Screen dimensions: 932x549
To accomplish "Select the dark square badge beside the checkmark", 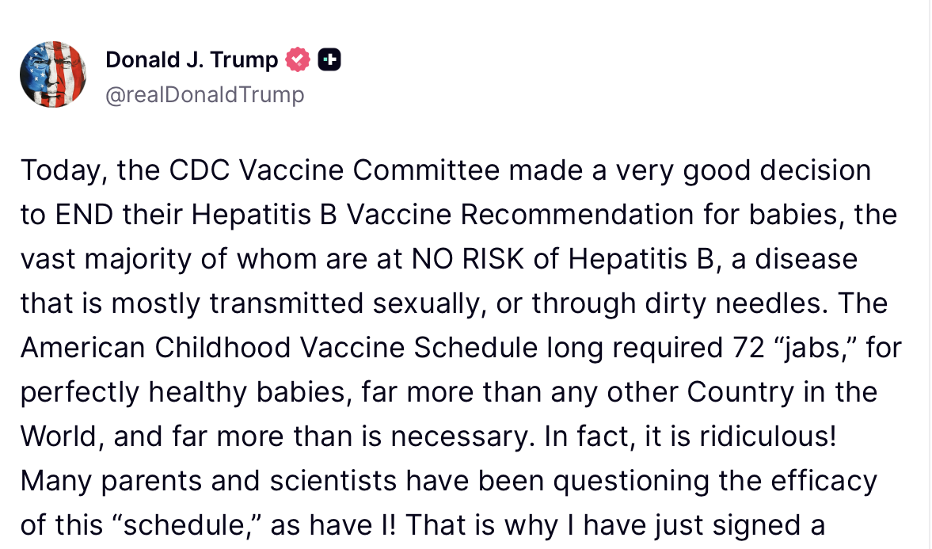I will (x=330, y=59).
